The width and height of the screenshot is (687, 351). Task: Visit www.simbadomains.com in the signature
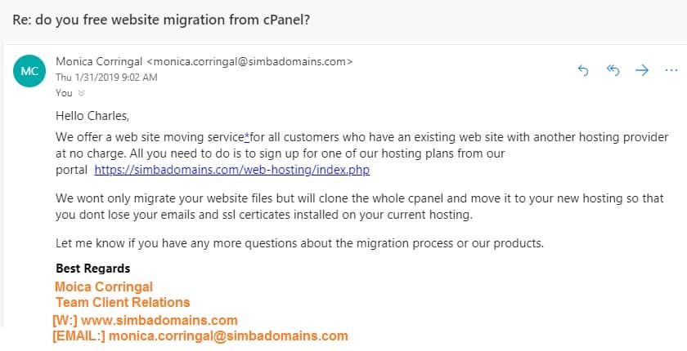coord(159,321)
